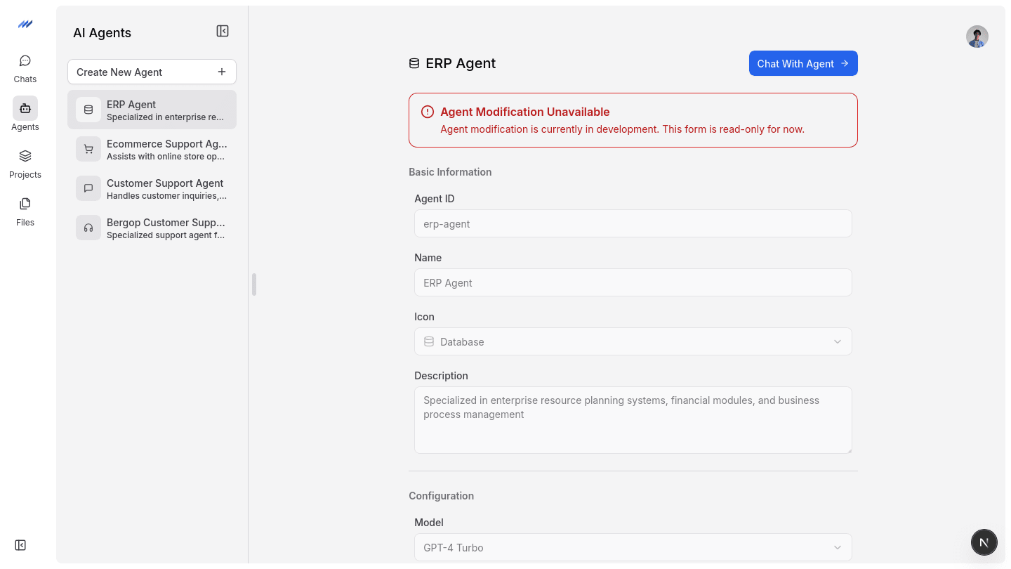Click the read-only notice message text
The image size is (1011, 569).
pos(622,129)
